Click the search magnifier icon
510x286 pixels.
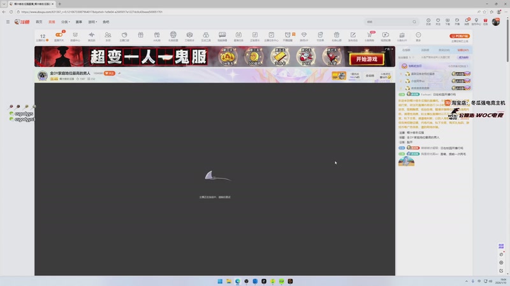(414, 22)
